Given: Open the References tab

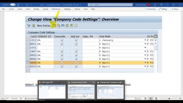Looking at the screenshot, I should tap(56, 9).
